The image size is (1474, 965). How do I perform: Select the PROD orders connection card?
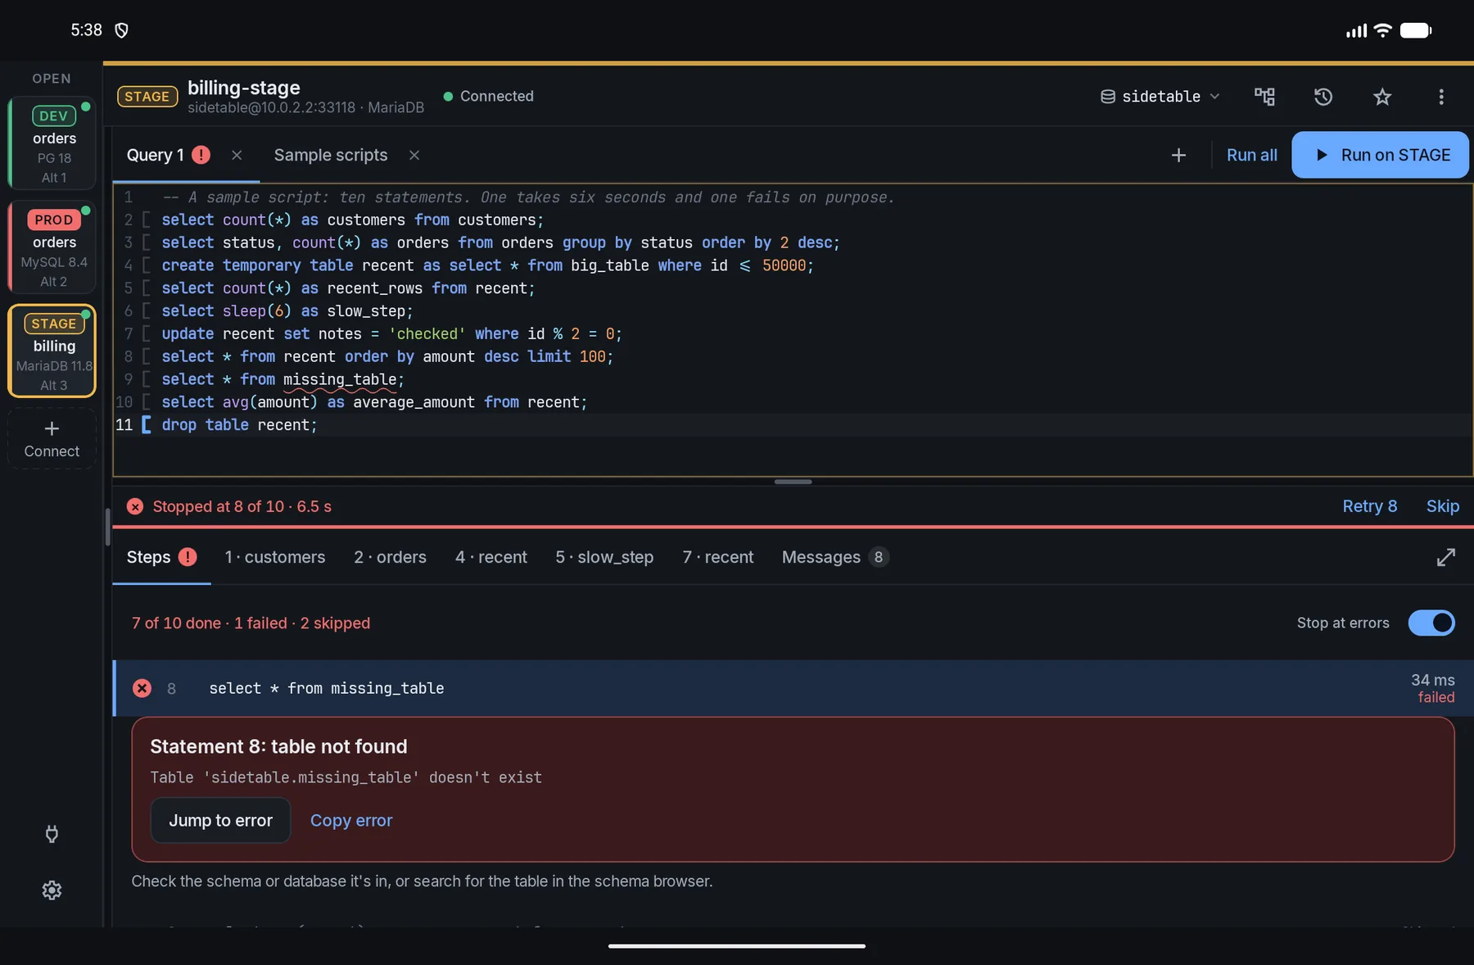(52, 247)
